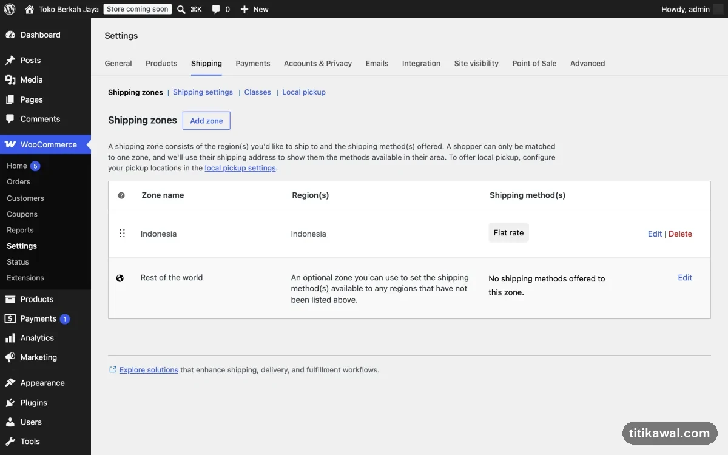Image resolution: width=728 pixels, height=455 pixels.
Task: Click the plus icon next to New
Action: pyautogui.click(x=244, y=9)
